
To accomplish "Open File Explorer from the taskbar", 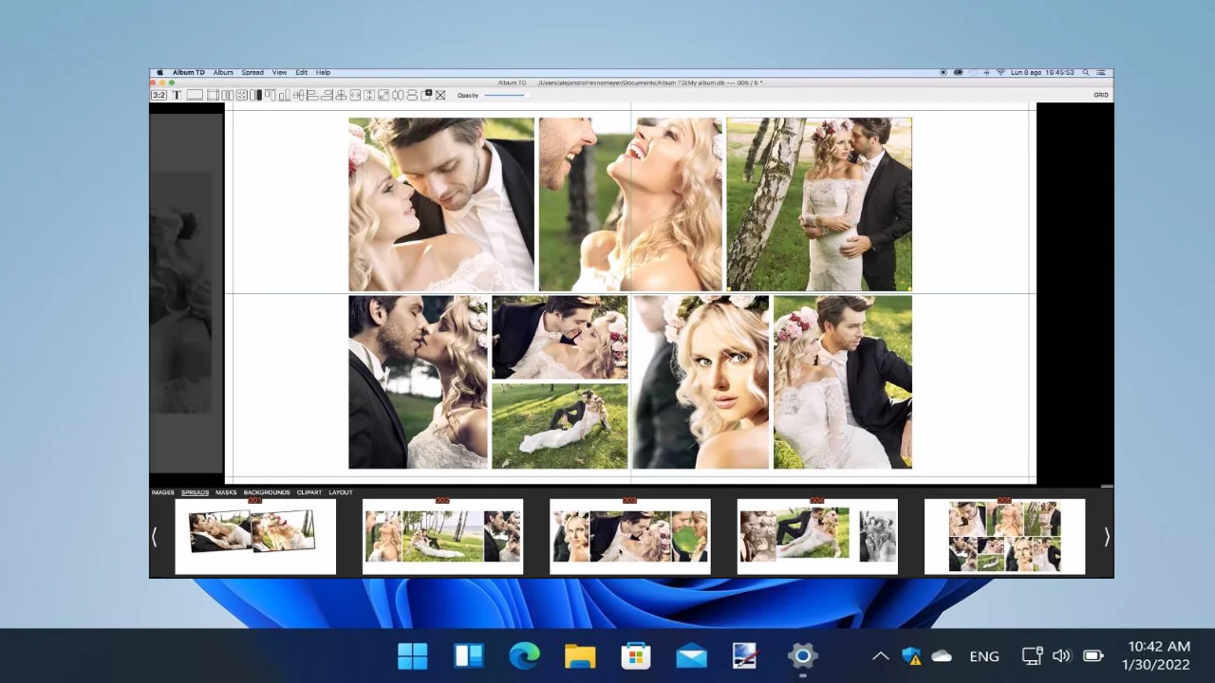I will (580, 655).
